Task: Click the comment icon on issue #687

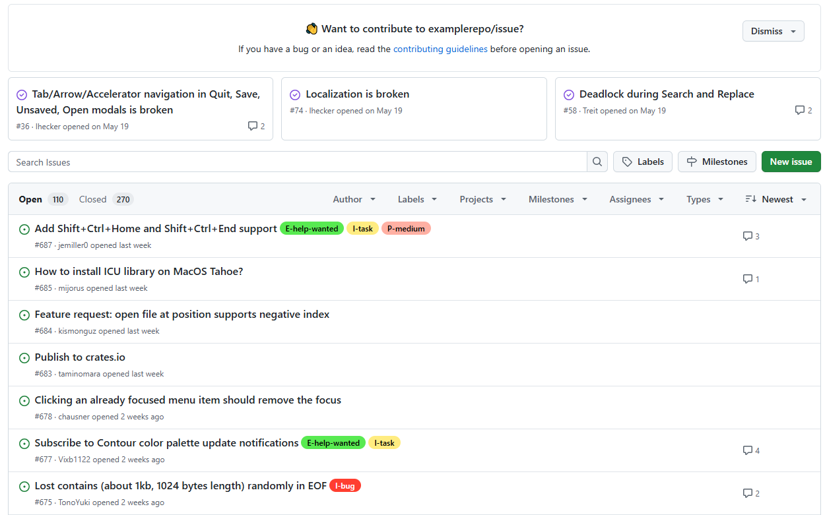Action: [x=747, y=235]
